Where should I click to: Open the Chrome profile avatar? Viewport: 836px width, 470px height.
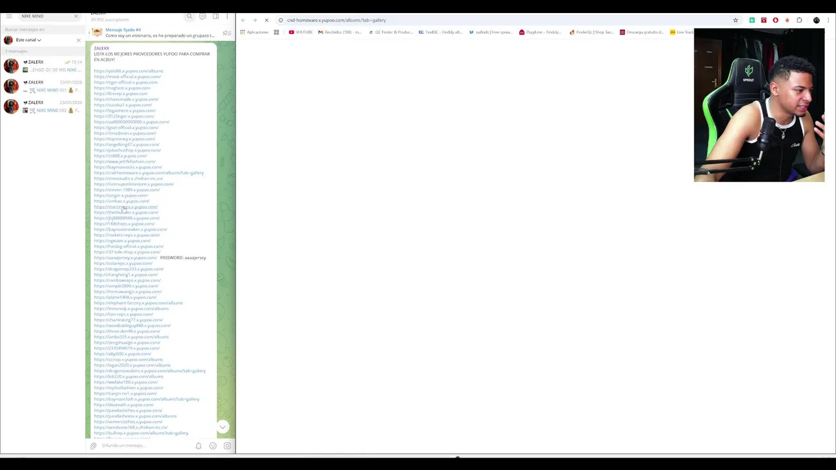coord(816,20)
